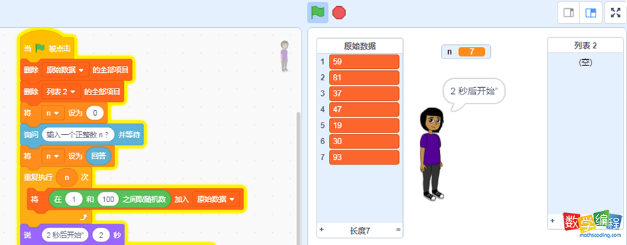The height and width of the screenshot is (245, 627).
Task: Click the n reporter in 重复执行 block
Action: [67, 178]
